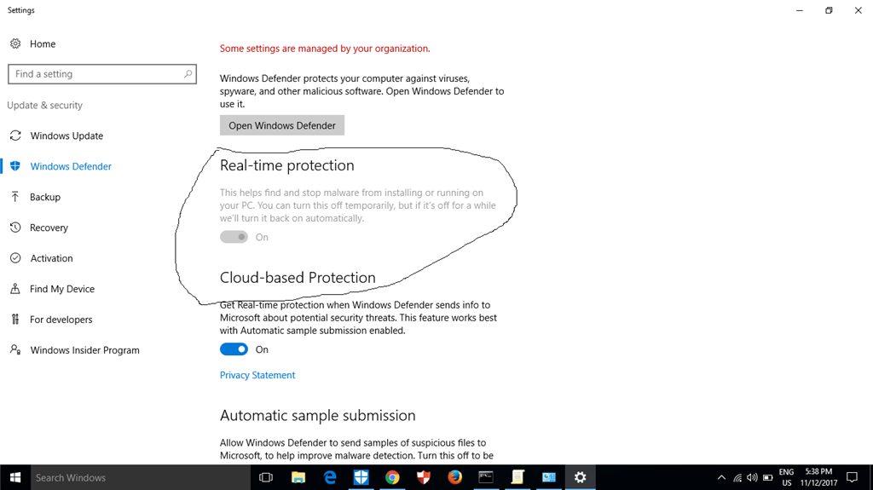The width and height of the screenshot is (873, 490).
Task: Open the clock showing 5:38 PM
Action: click(x=818, y=477)
